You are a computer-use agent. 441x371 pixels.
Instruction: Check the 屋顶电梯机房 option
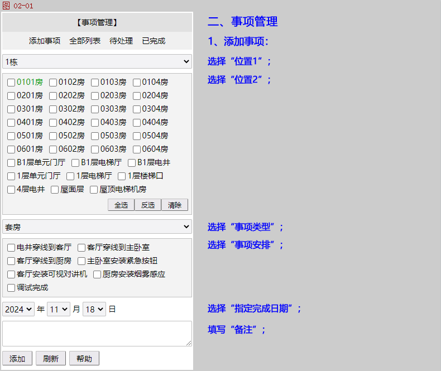pos(94,190)
